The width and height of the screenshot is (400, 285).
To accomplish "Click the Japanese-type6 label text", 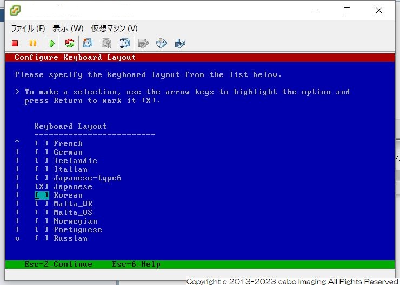I will (88, 178).
